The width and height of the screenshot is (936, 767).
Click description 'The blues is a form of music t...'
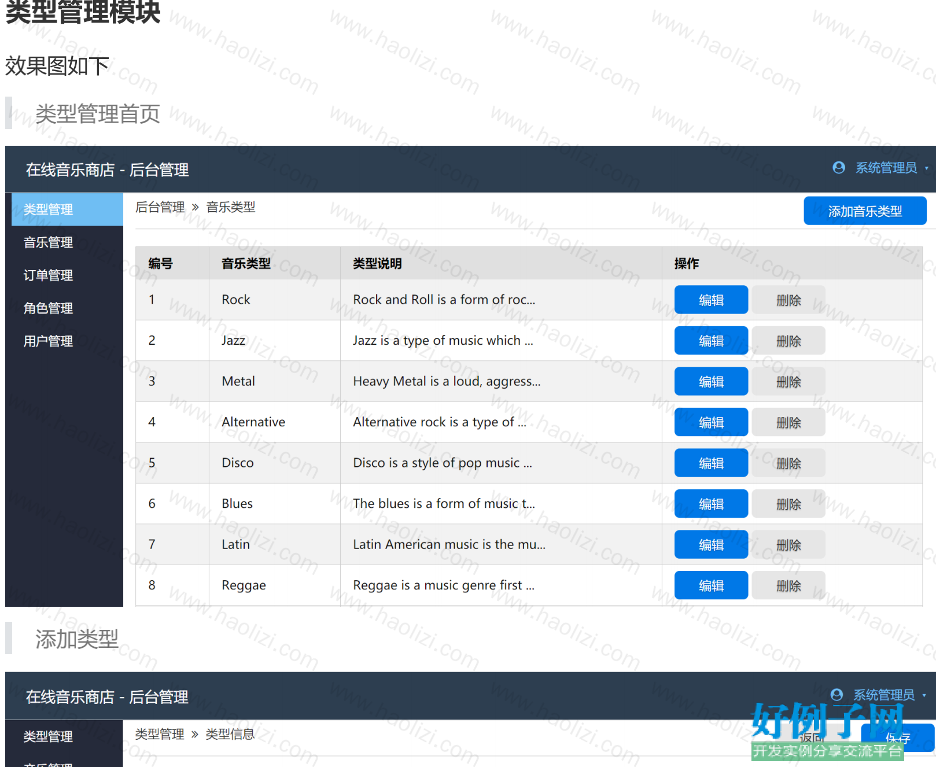(x=444, y=503)
